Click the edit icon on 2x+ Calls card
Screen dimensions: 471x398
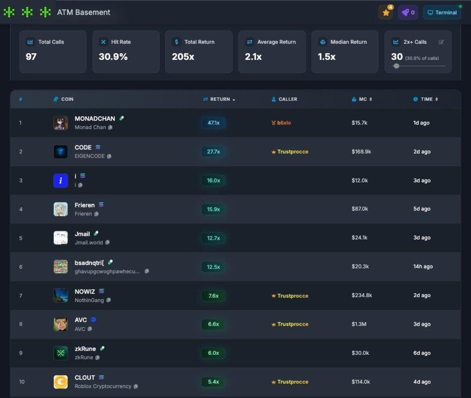click(x=441, y=42)
